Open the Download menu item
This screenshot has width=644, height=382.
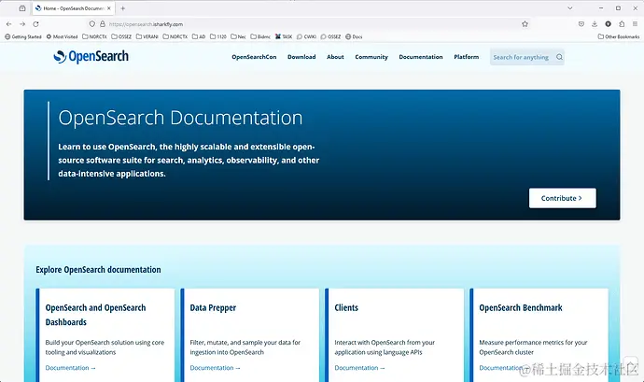301,57
